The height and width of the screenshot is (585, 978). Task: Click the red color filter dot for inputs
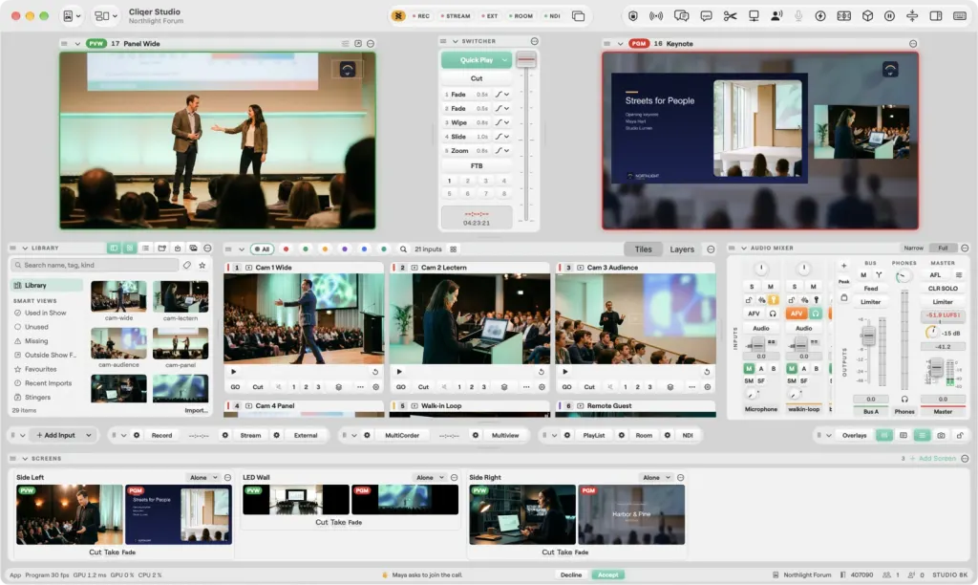[x=286, y=249]
